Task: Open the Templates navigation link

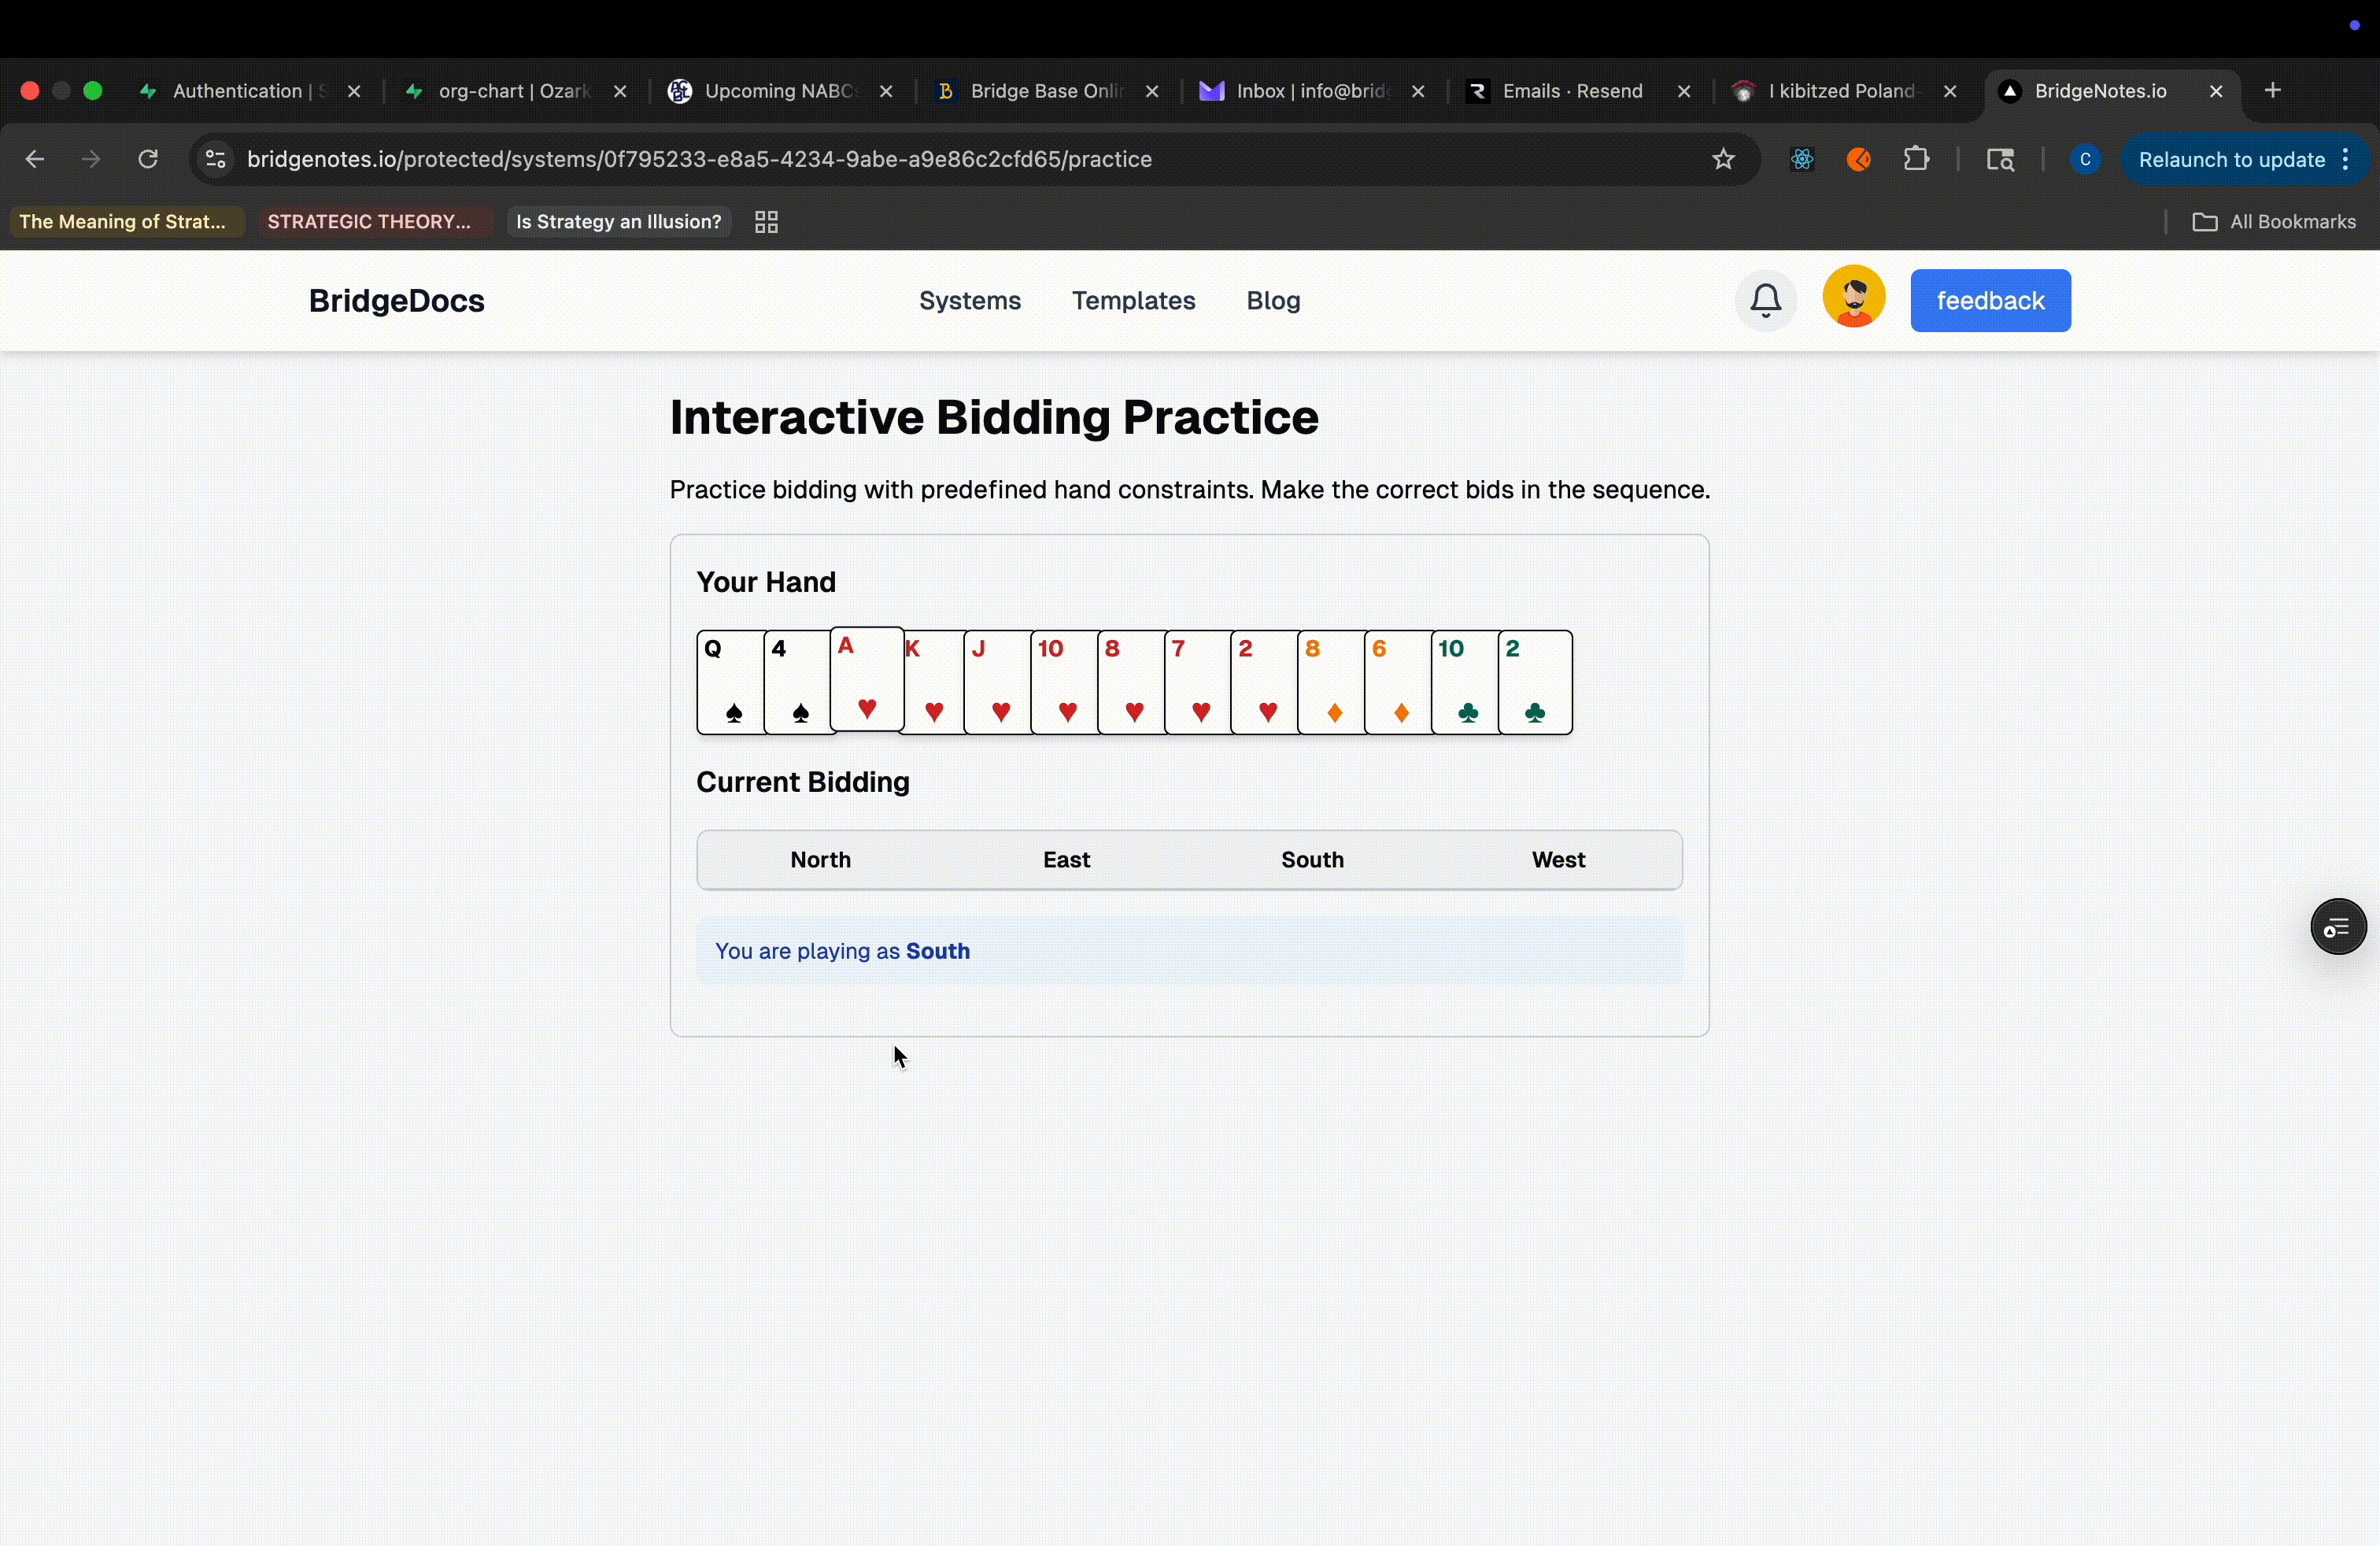Action: pyautogui.click(x=1133, y=301)
